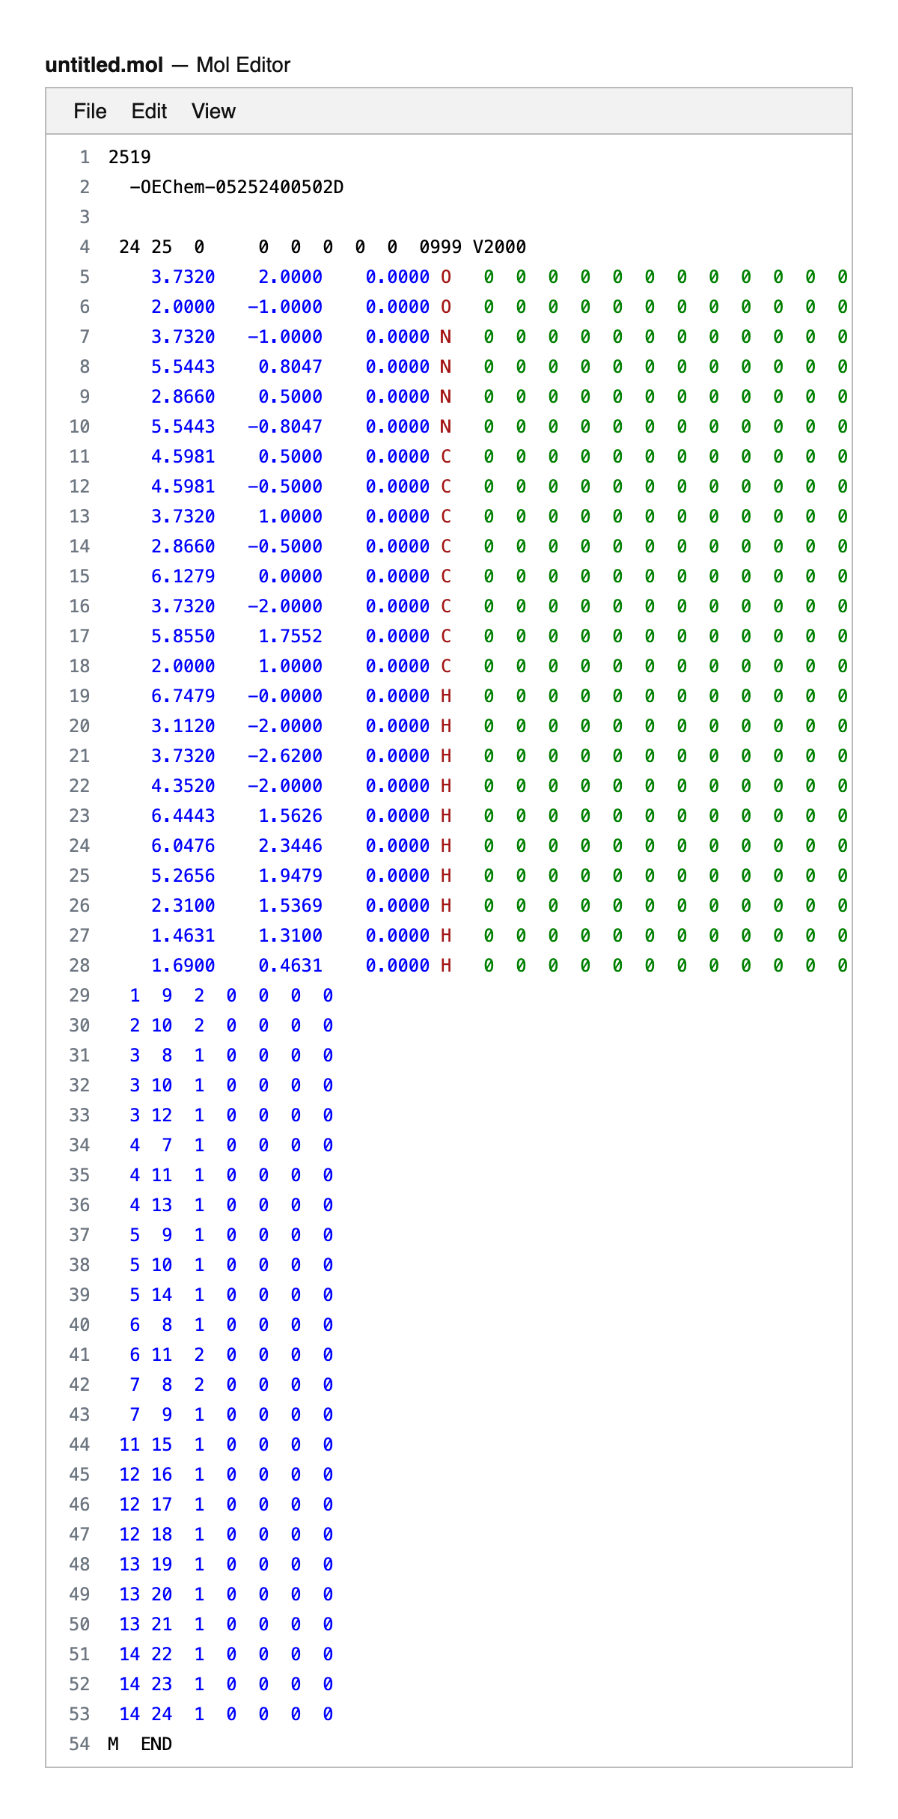Screen dimensions: 898x1819
Task: Click the 0999 value in counts line
Action: click(440, 247)
